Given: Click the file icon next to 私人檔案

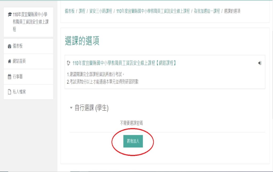Looking at the screenshot, I should click(10, 92).
